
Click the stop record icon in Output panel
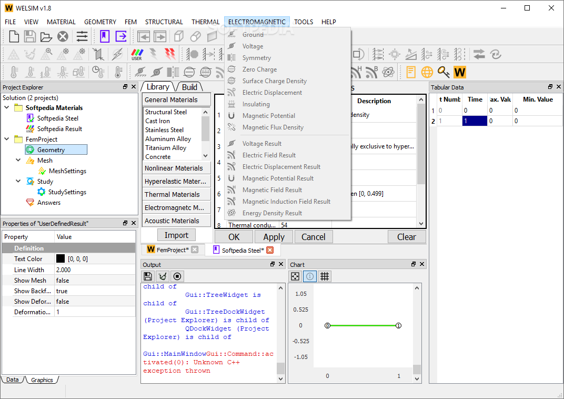(177, 276)
